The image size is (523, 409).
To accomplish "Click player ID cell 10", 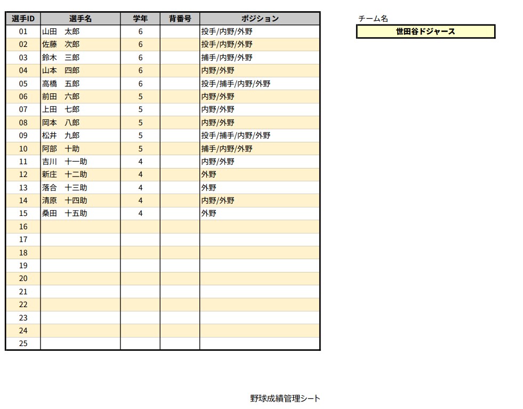I will pyautogui.click(x=23, y=149).
